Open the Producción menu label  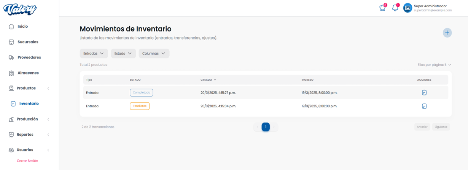coord(27,119)
